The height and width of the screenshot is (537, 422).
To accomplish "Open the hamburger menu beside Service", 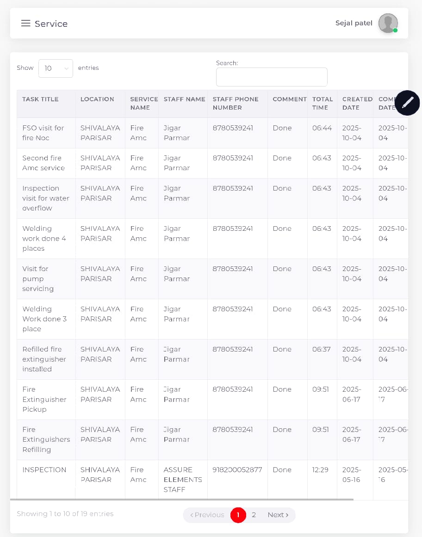I will click(x=26, y=24).
